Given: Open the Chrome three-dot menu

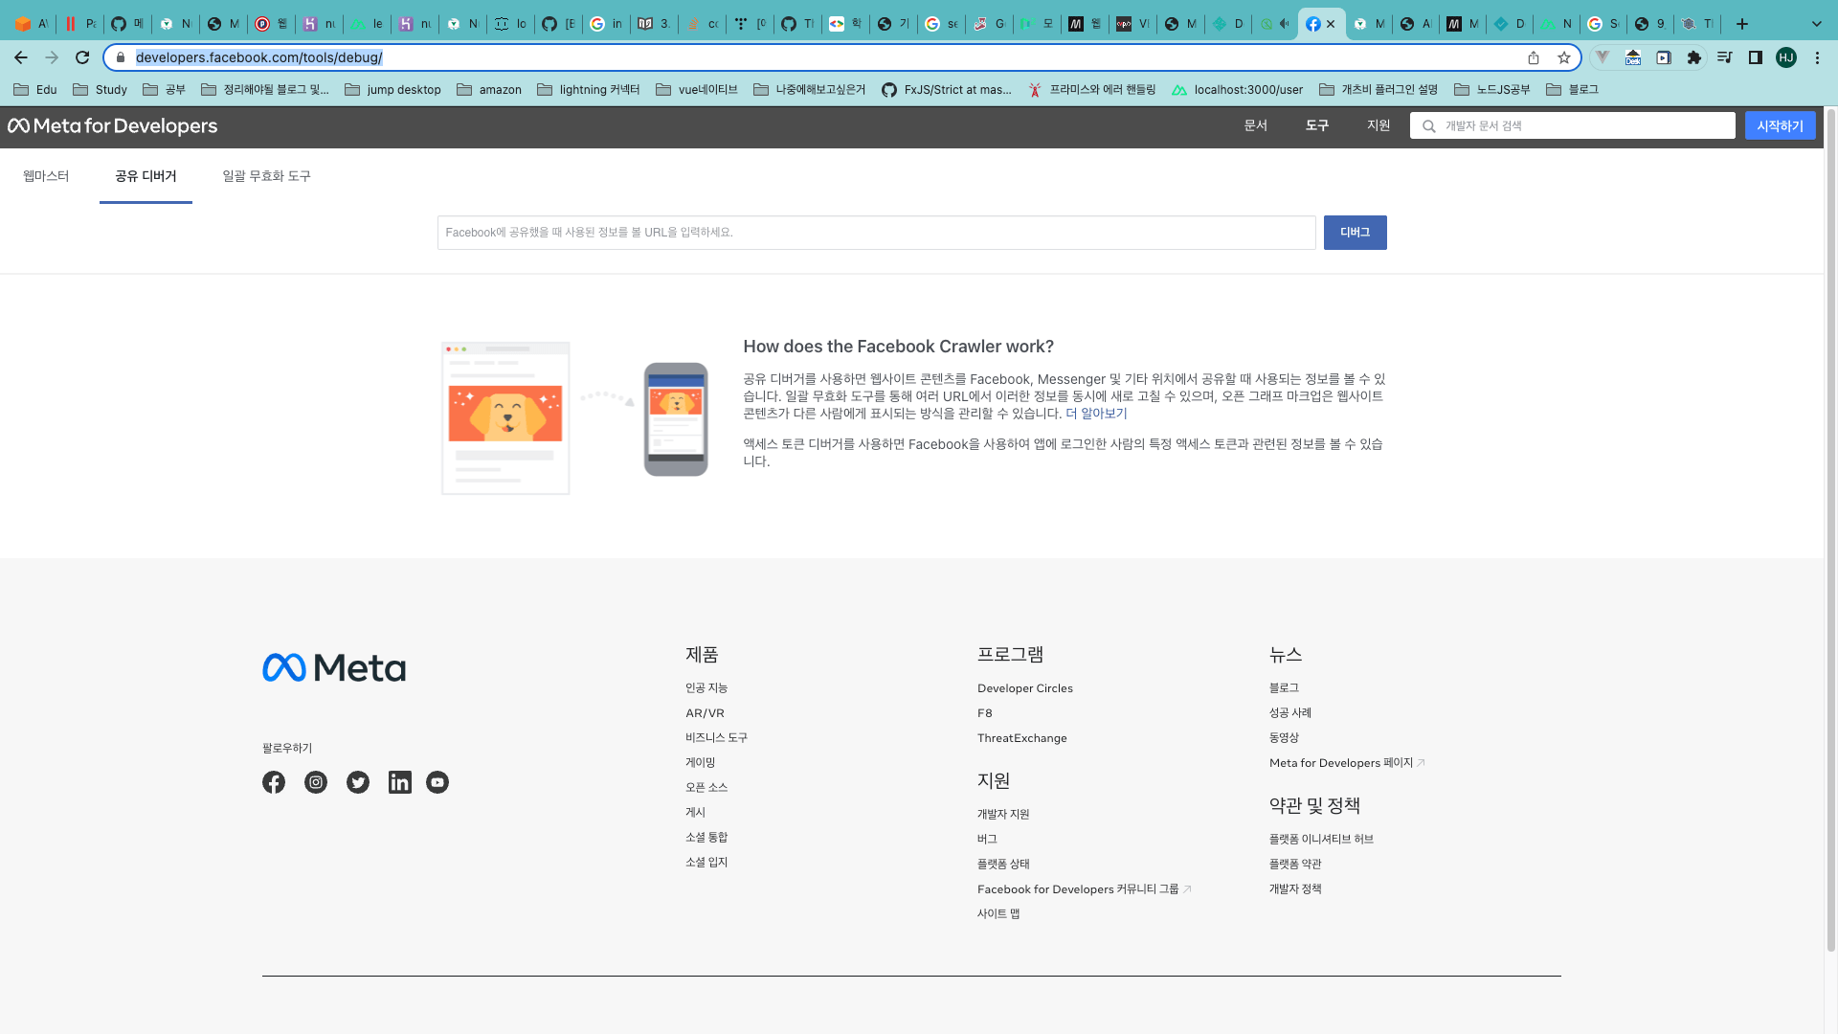Looking at the screenshot, I should [1817, 57].
